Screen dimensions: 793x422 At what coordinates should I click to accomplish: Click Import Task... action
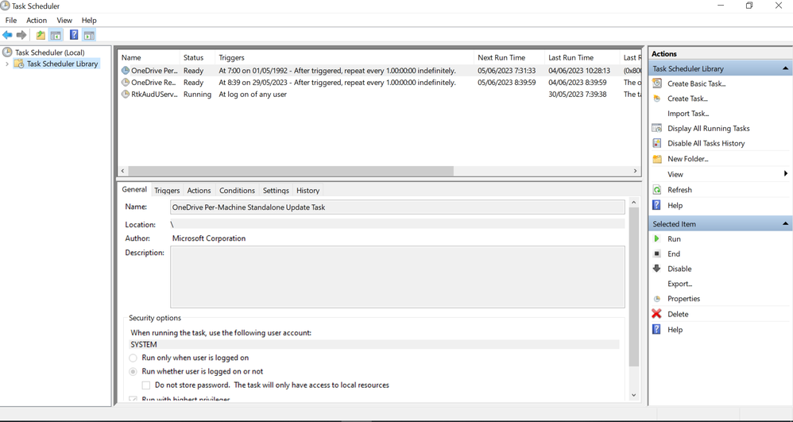click(688, 114)
